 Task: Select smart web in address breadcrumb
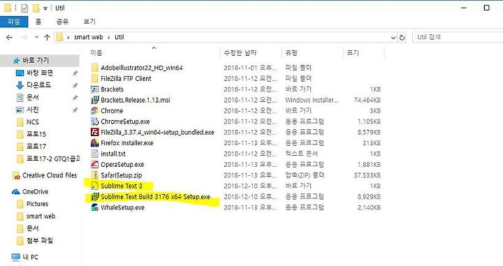tap(88, 37)
